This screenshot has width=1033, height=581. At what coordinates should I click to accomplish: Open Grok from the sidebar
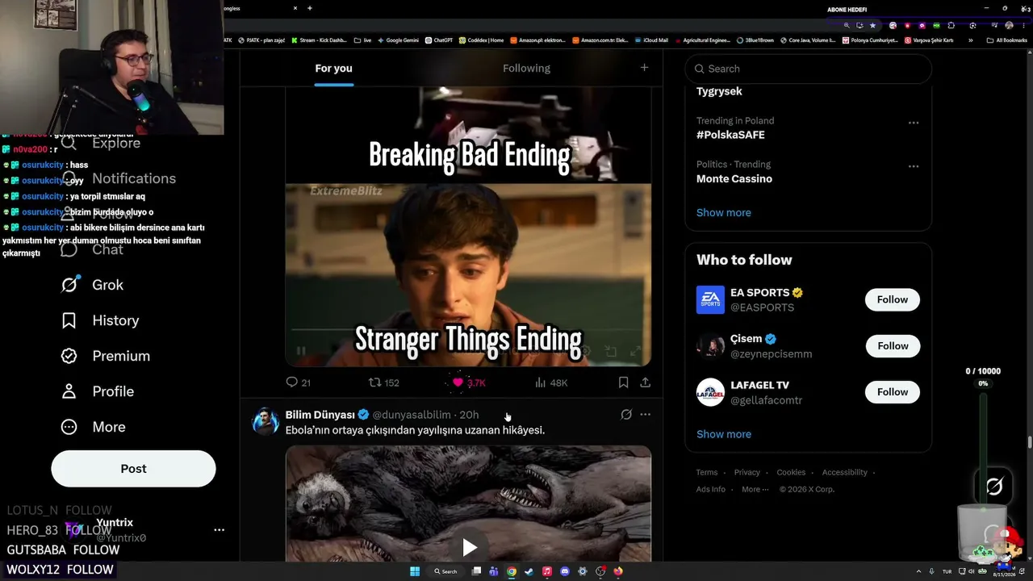[92, 285]
